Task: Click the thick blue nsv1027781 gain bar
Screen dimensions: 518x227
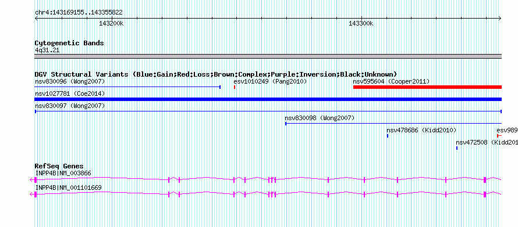Action: point(268,99)
